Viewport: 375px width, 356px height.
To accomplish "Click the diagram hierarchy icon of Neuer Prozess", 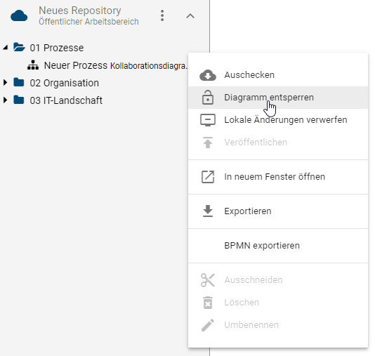I will point(33,65).
